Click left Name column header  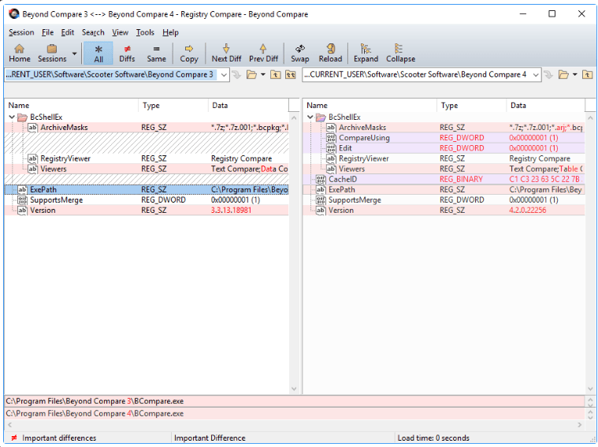tap(72, 106)
